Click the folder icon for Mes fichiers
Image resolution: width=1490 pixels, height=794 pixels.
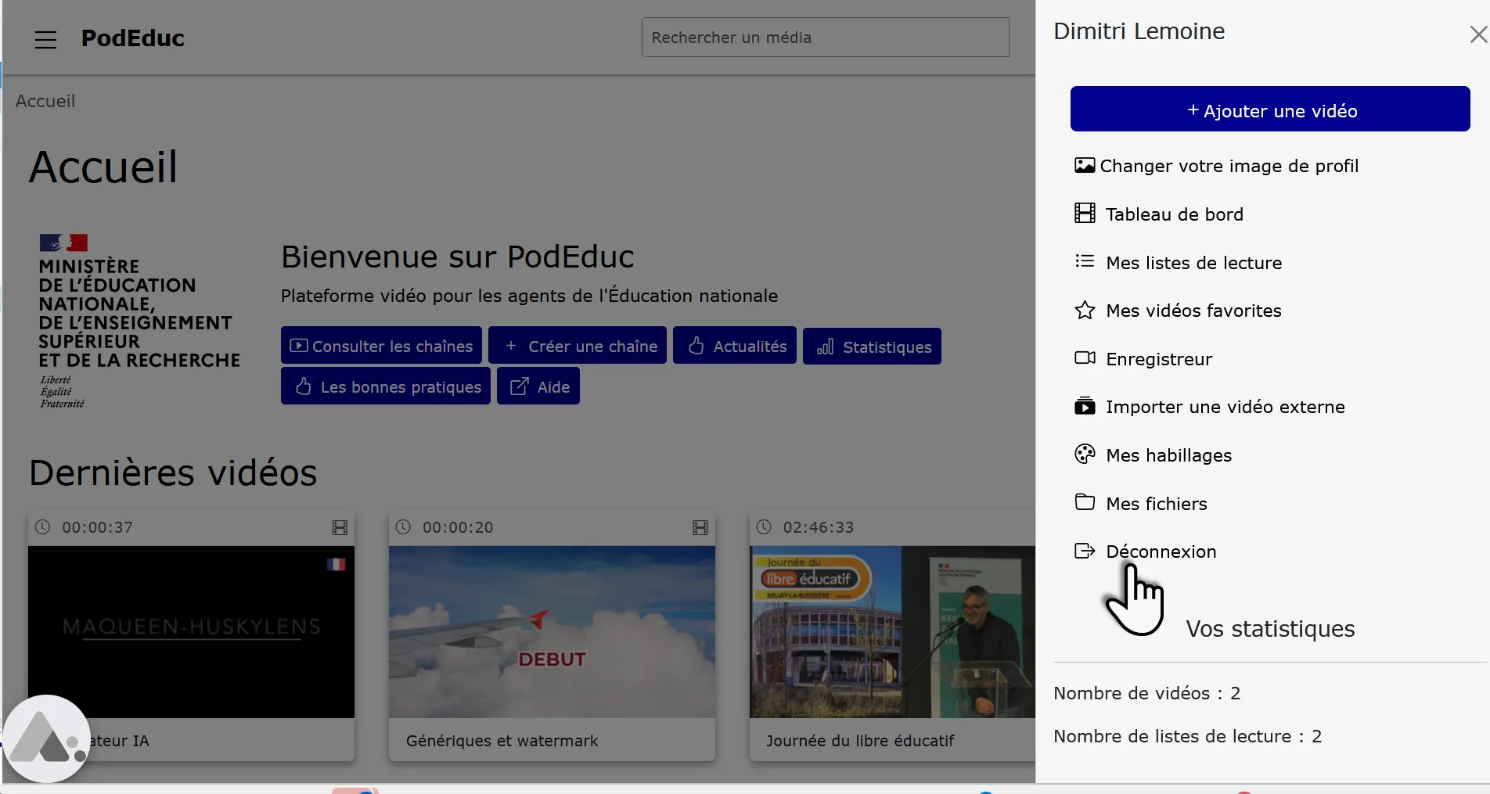tap(1085, 502)
